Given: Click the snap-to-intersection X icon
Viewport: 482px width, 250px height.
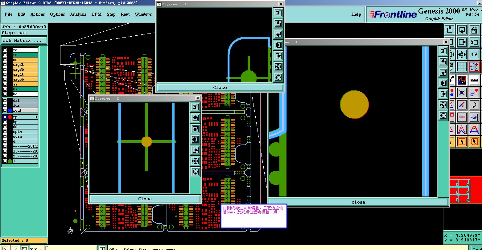Looking at the screenshot, I should pyautogui.click(x=462, y=93).
